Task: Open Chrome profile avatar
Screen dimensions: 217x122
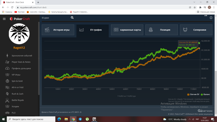Action: (209, 7)
